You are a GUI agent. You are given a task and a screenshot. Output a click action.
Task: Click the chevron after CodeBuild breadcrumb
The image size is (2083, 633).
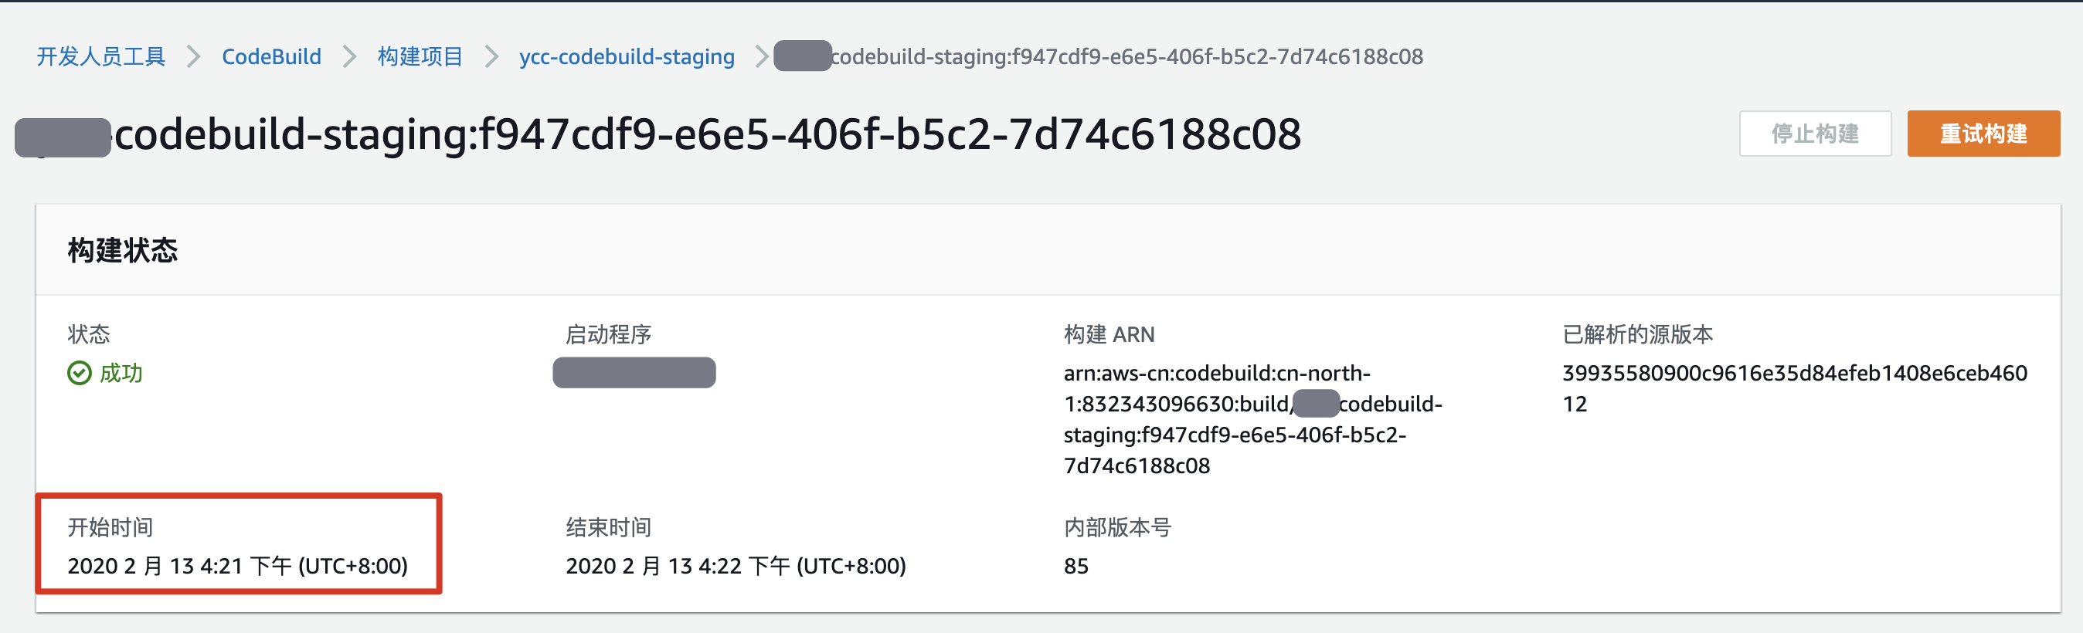(349, 56)
